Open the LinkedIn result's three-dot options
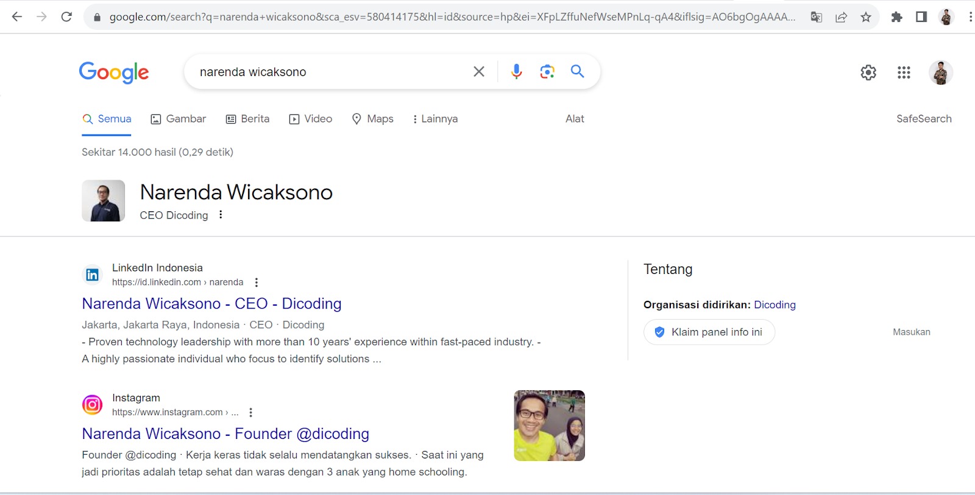Screen dimensions: 975x495 pos(257,283)
